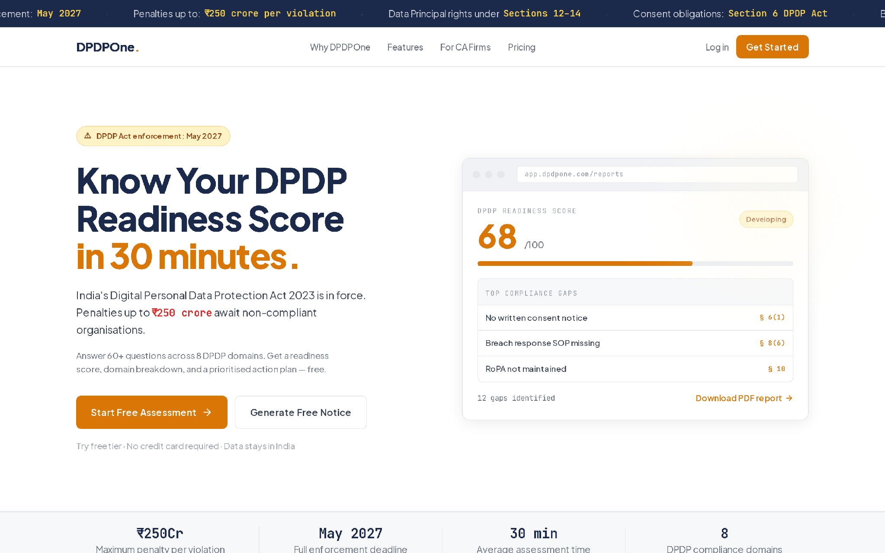Click the Developing status badge
885x553 pixels.
[766, 219]
